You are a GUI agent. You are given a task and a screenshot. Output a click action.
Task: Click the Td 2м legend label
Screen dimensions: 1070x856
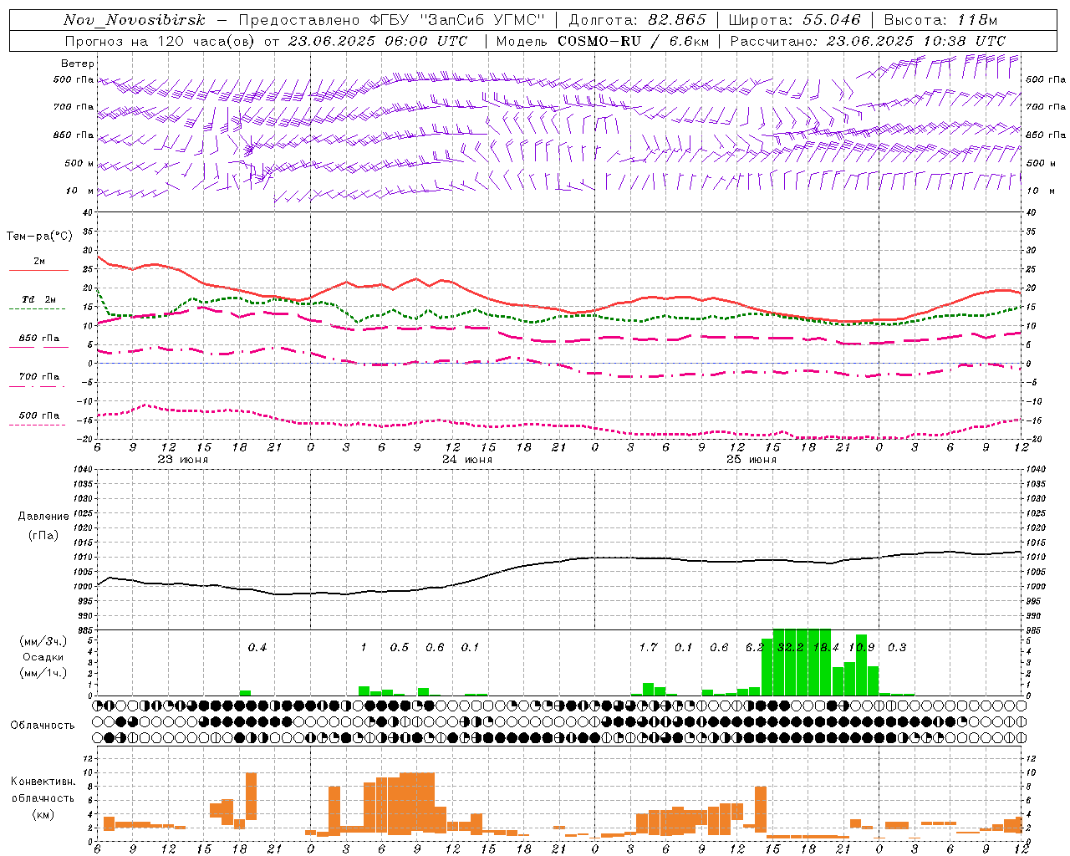point(39,299)
